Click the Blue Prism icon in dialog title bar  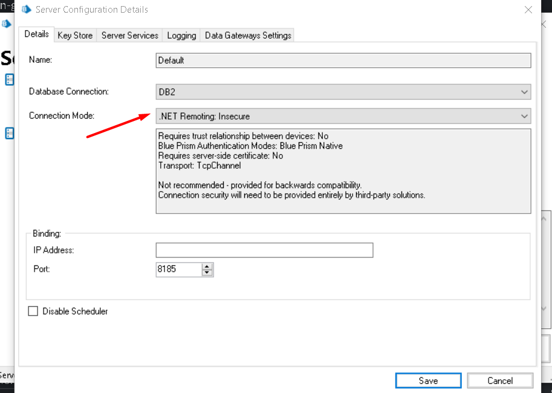pyautogui.click(x=26, y=10)
